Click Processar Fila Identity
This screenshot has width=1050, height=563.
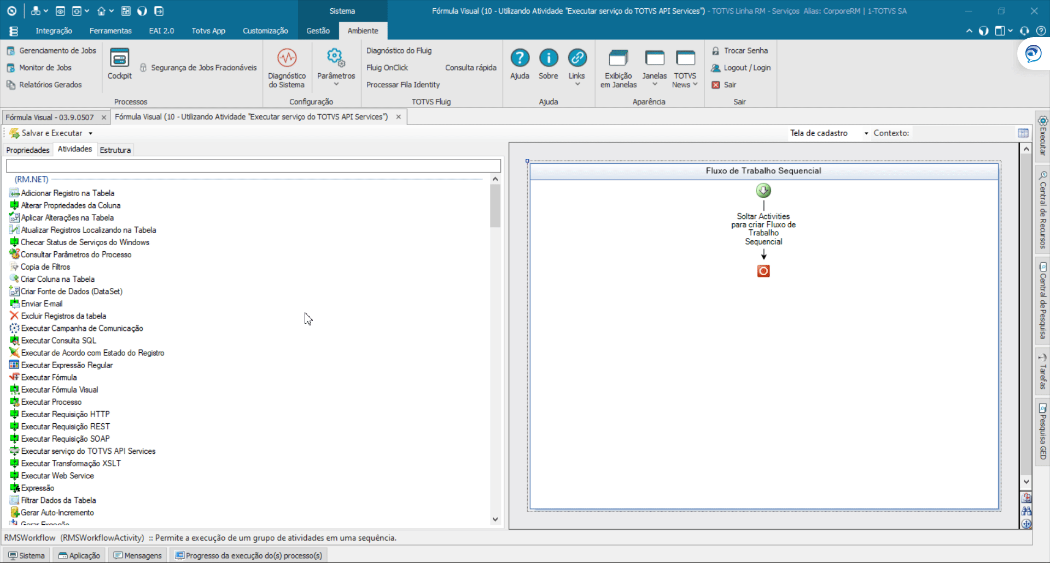(403, 85)
